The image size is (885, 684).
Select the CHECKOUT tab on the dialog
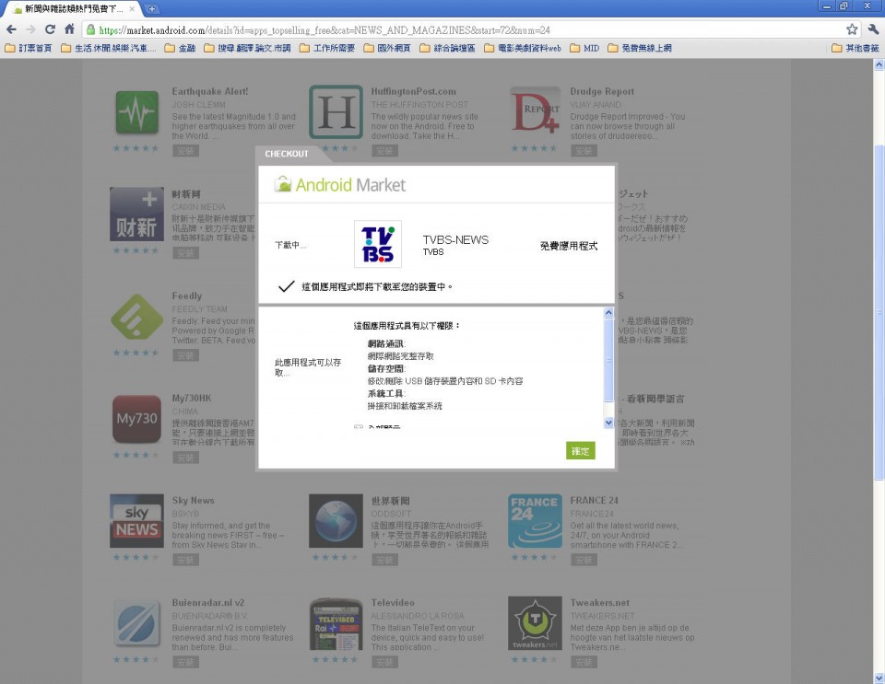287,154
